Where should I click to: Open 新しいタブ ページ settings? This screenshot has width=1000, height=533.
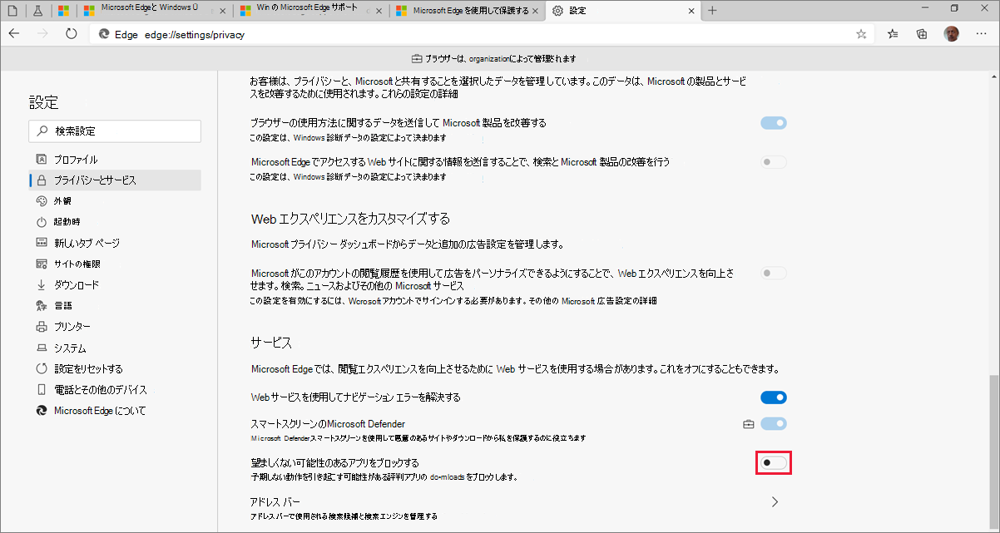coord(115,243)
